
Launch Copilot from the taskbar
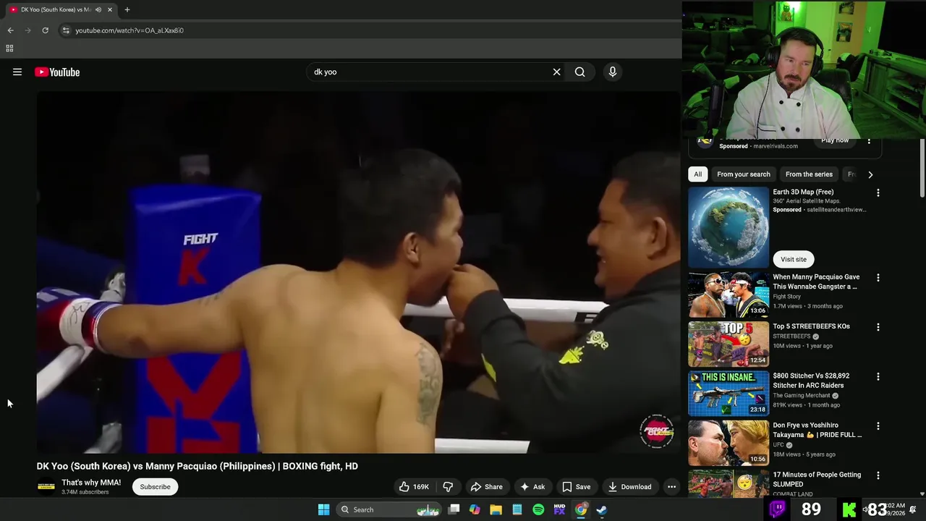475,509
